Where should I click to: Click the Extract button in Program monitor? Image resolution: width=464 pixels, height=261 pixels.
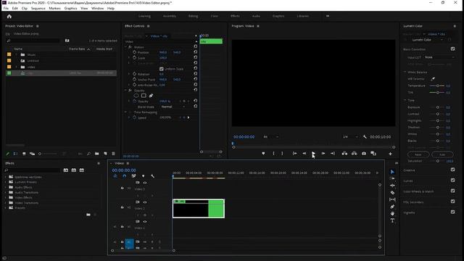(x=355, y=153)
